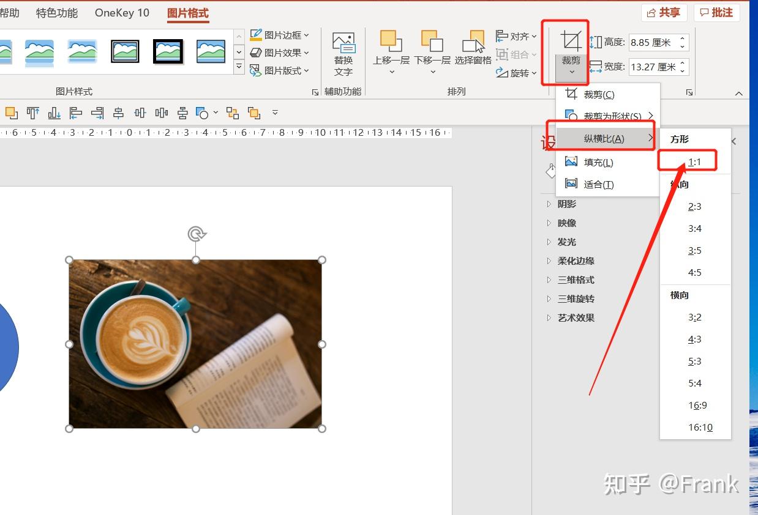The height and width of the screenshot is (515, 758).
Task: Select the thick black frame picture style
Action: pos(168,51)
